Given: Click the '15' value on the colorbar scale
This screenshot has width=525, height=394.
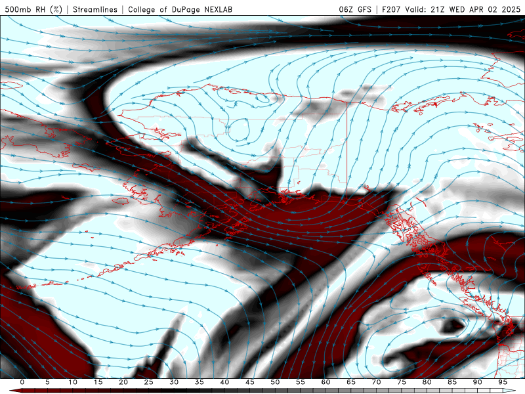Looking at the screenshot, I should pyautogui.click(x=98, y=382).
